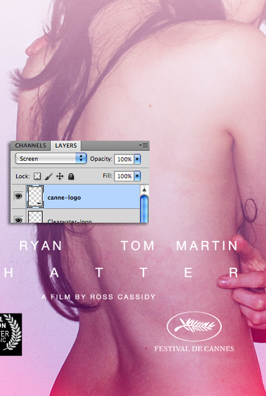Click the blue layers scrollbar thumb

(x=144, y=208)
